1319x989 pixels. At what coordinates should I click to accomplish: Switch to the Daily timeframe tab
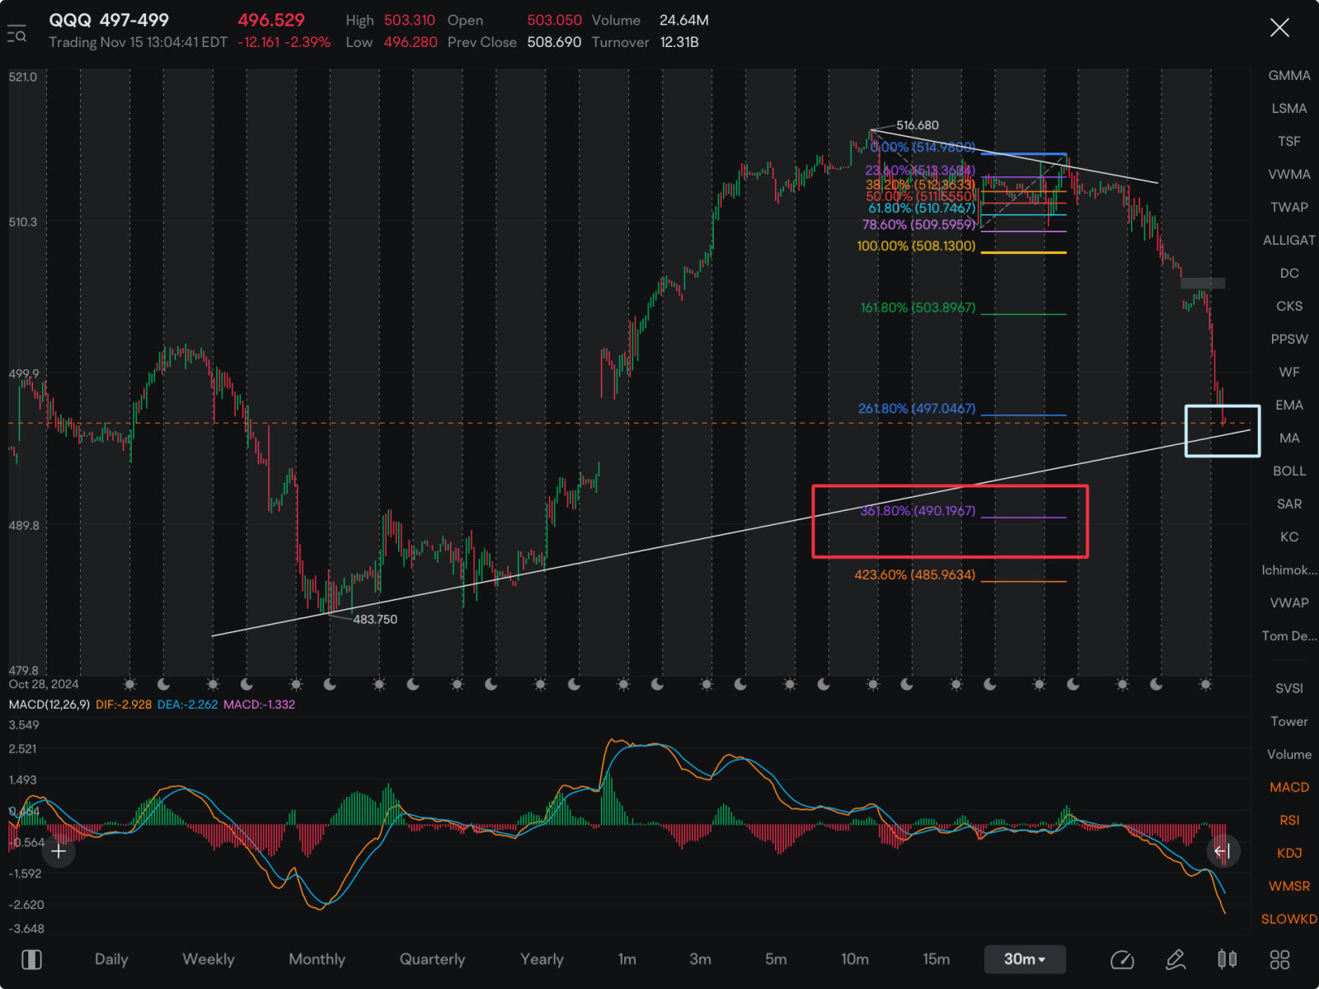click(x=111, y=959)
